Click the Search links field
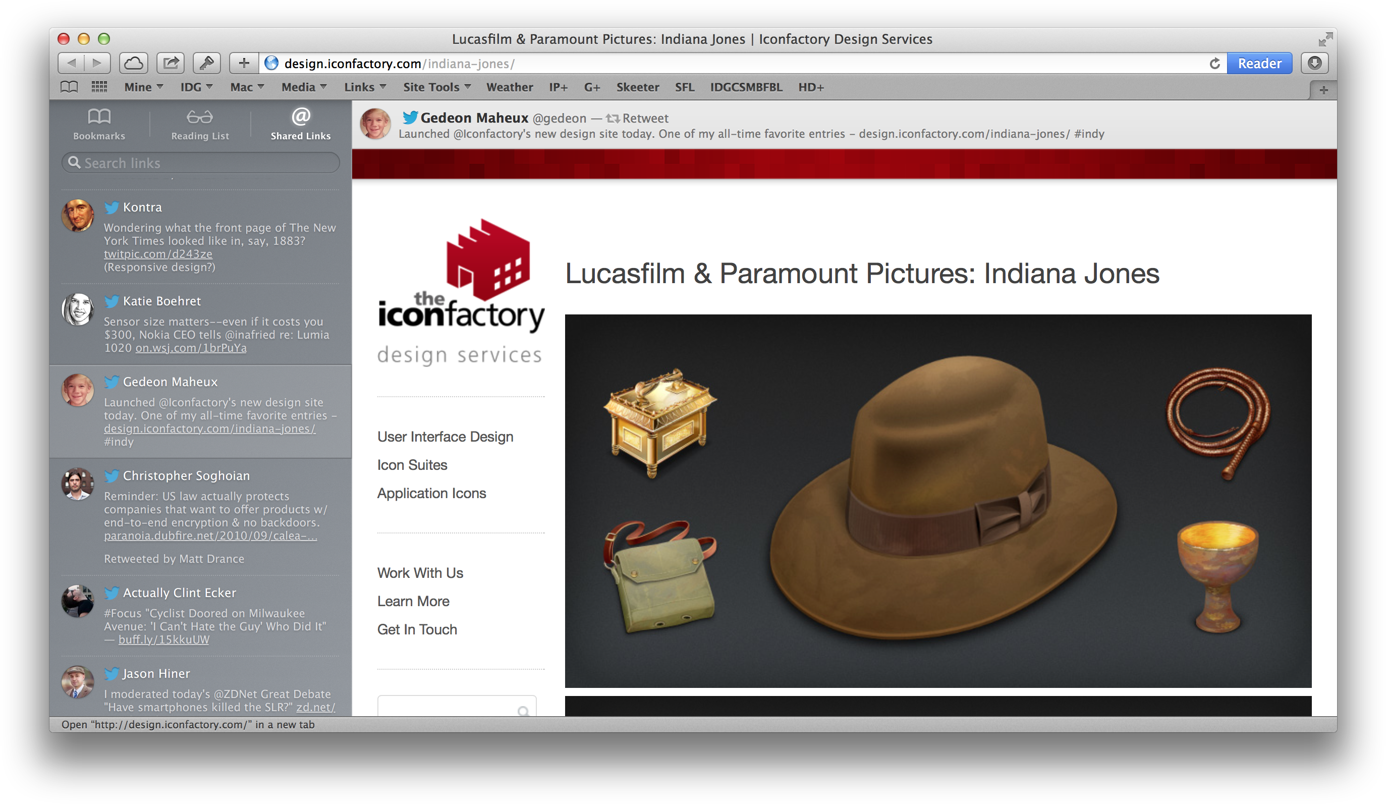The width and height of the screenshot is (1386, 804). pyautogui.click(x=201, y=163)
